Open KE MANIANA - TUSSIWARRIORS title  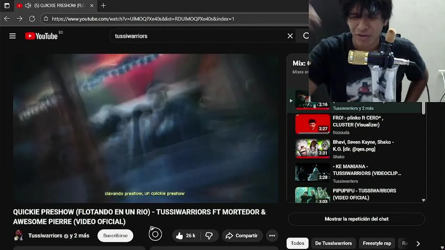pos(367,170)
